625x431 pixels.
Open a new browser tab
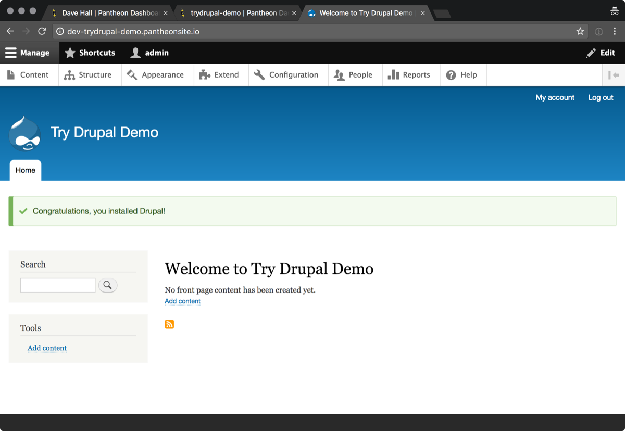point(442,14)
